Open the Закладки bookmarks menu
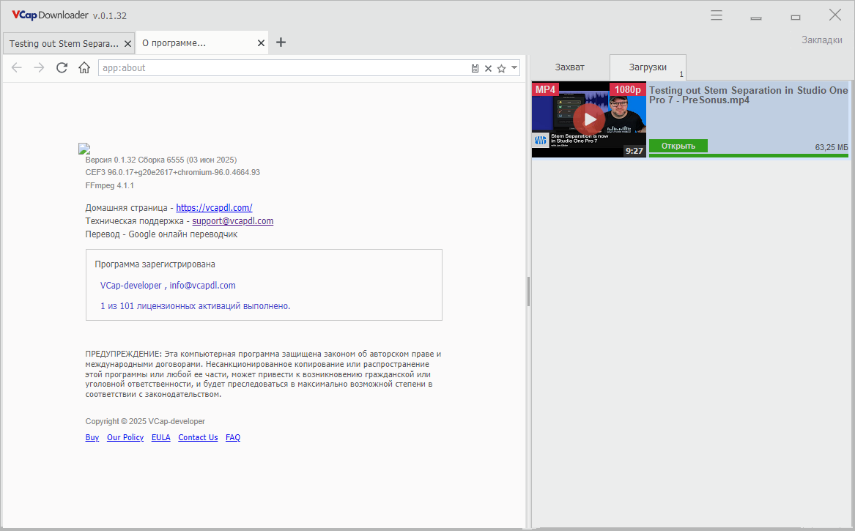This screenshot has width=855, height=531. [x=822, y=40]
